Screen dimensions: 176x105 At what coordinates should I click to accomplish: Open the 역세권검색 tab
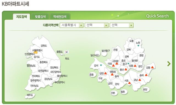pos(60,17)
